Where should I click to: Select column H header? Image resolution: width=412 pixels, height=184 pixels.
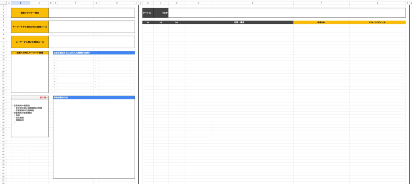[x=117, y=3]
